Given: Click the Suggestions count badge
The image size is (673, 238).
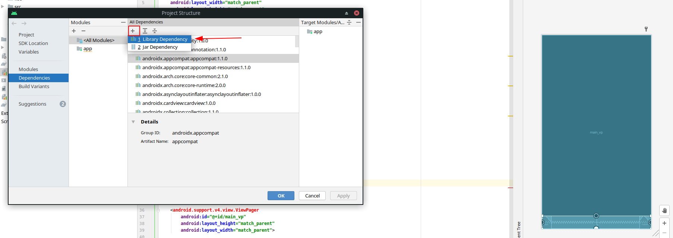Looking at the screenshot, I should (63, 104).
